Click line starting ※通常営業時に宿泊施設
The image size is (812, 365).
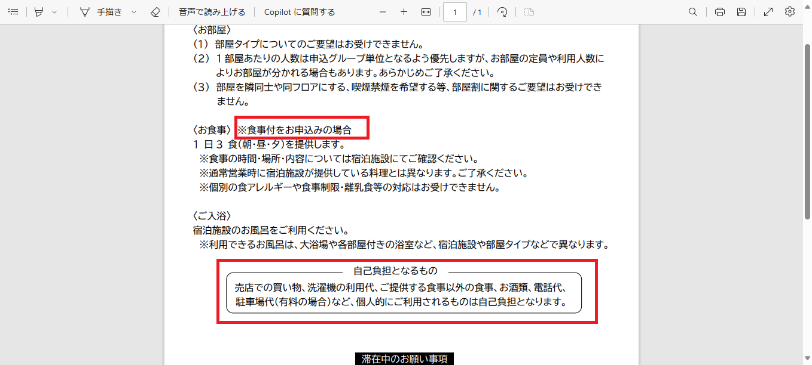(x=364, y=173)
